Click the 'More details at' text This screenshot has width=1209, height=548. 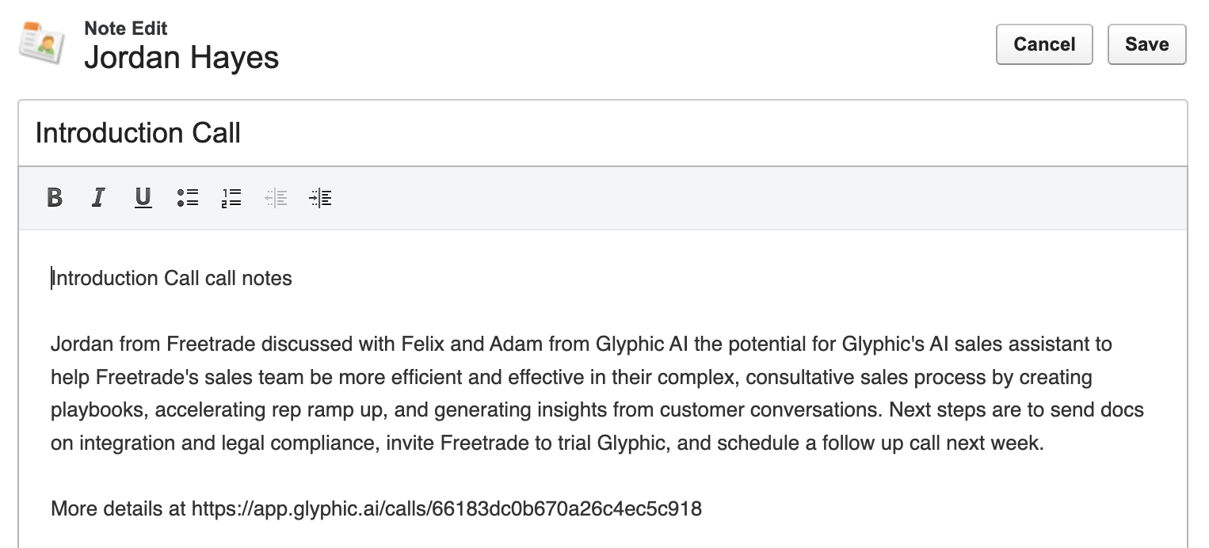pos(118,508)
